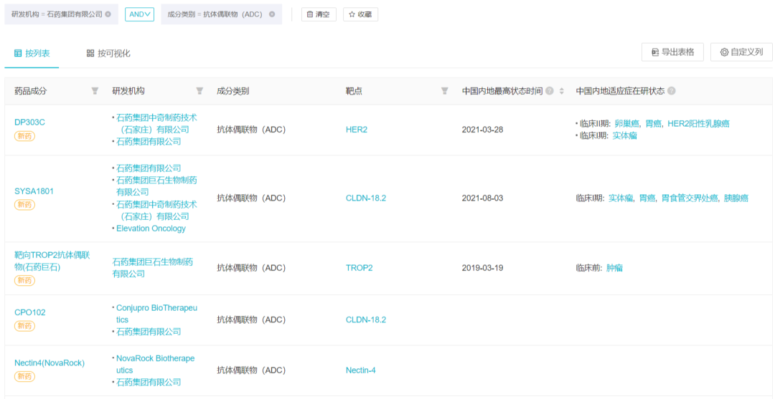Open 石药集团有限公司 in DP303C row
The width and height of the screenshot is (775, 399).
149,142
